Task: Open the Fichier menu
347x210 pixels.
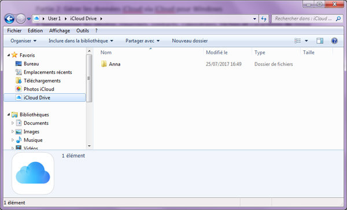Action: click(14, 31)
